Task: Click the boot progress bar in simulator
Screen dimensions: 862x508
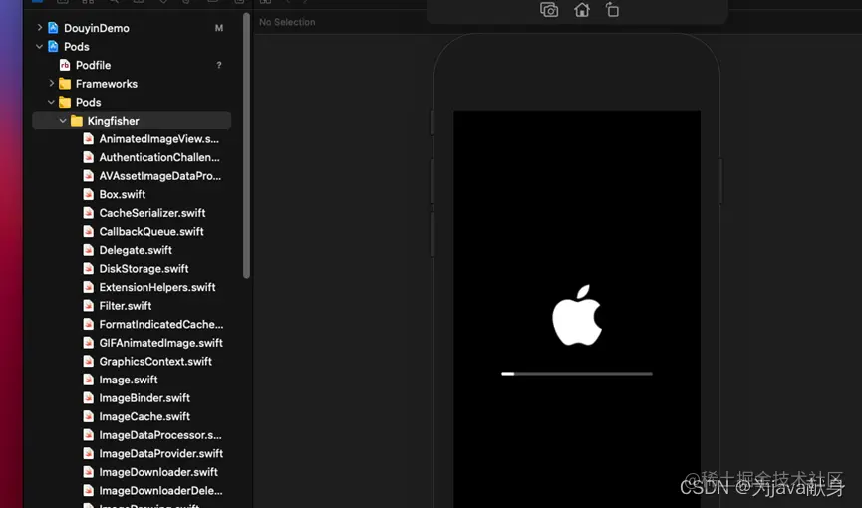Action: 577,374
